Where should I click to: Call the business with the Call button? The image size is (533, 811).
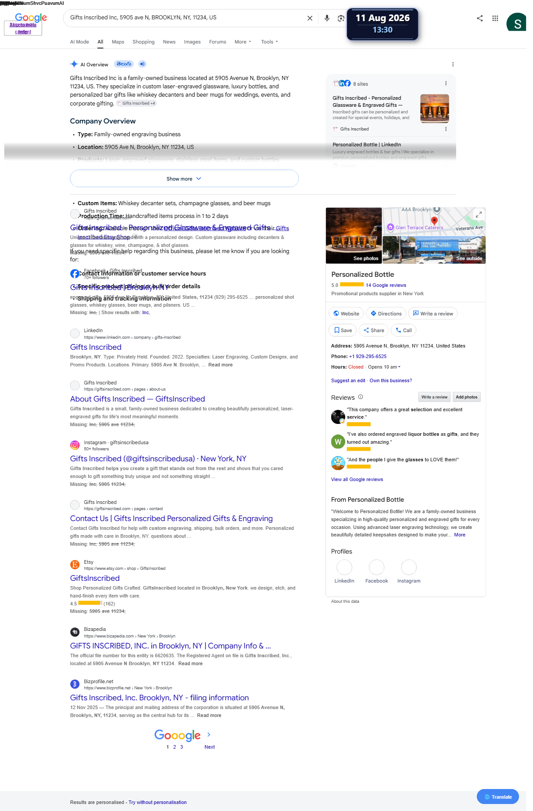(x=404, y=330)
